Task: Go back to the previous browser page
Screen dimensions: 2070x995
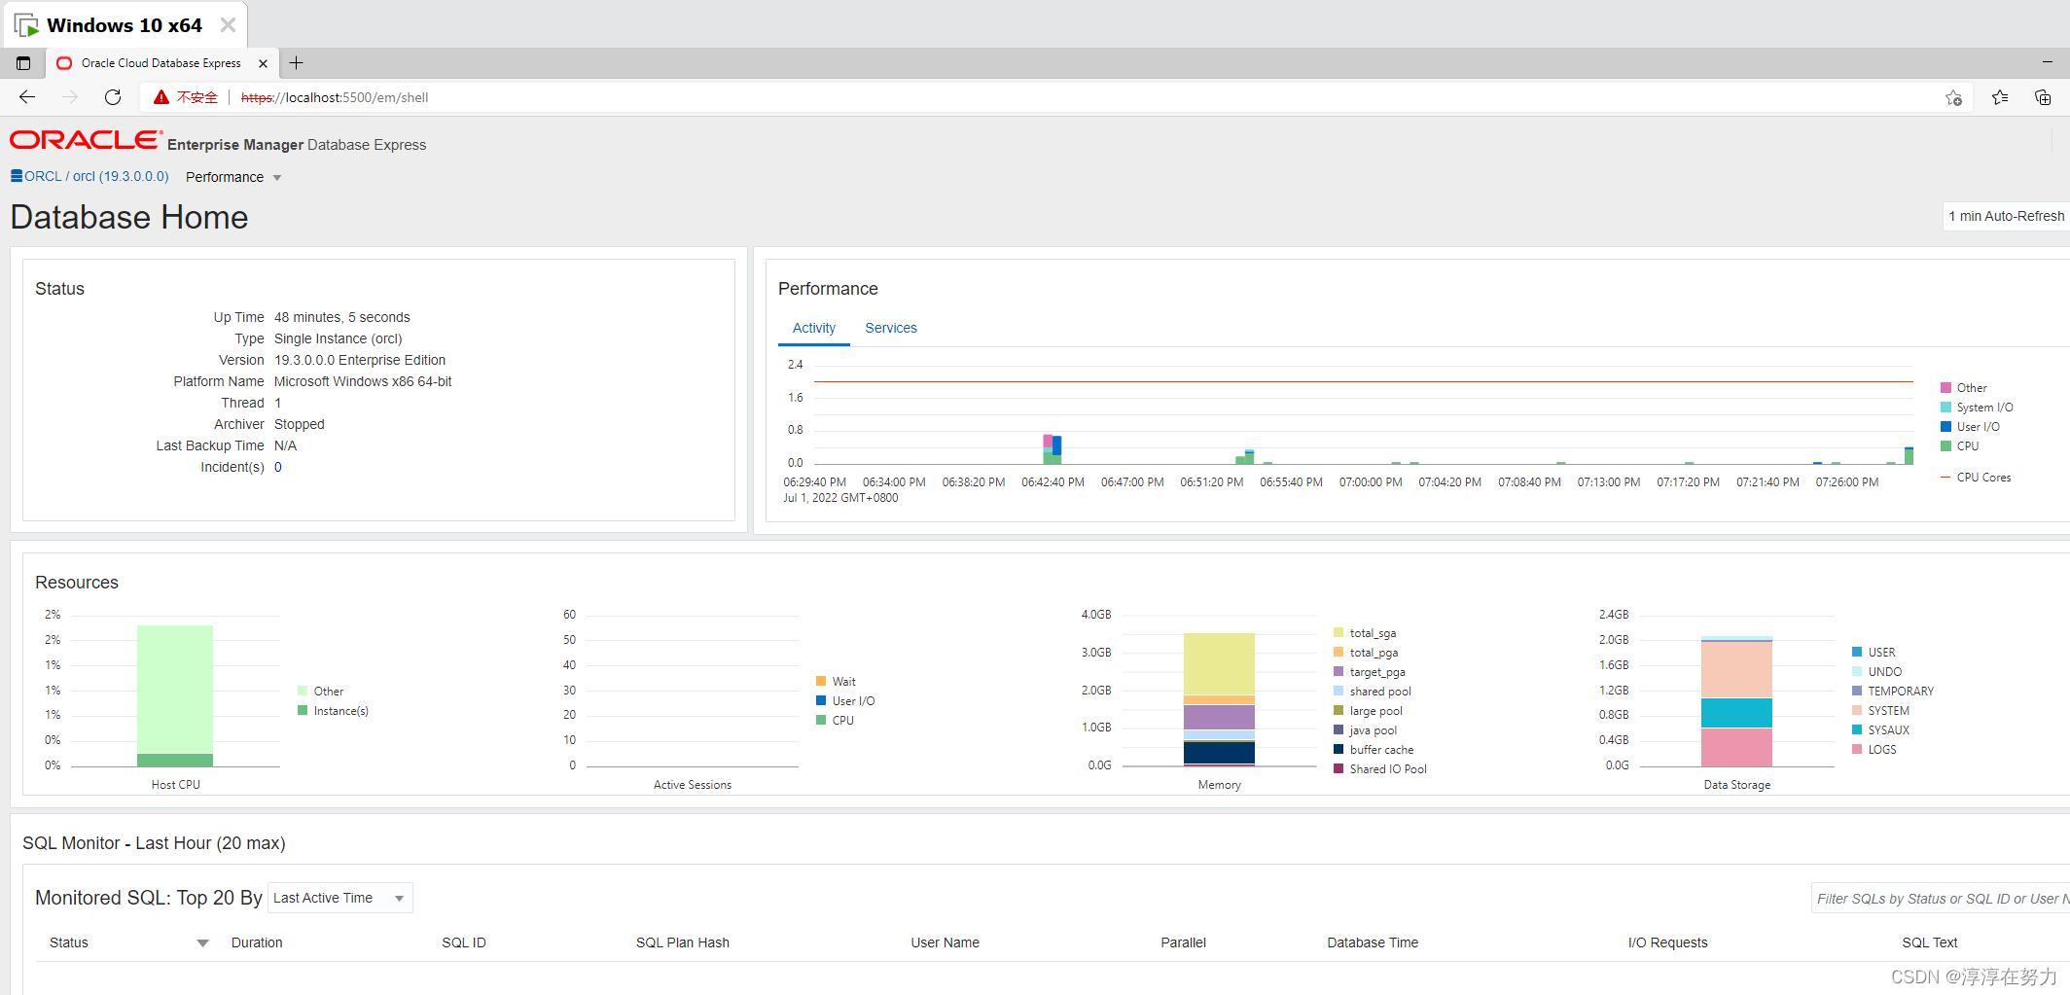Action: pos(27,97)
